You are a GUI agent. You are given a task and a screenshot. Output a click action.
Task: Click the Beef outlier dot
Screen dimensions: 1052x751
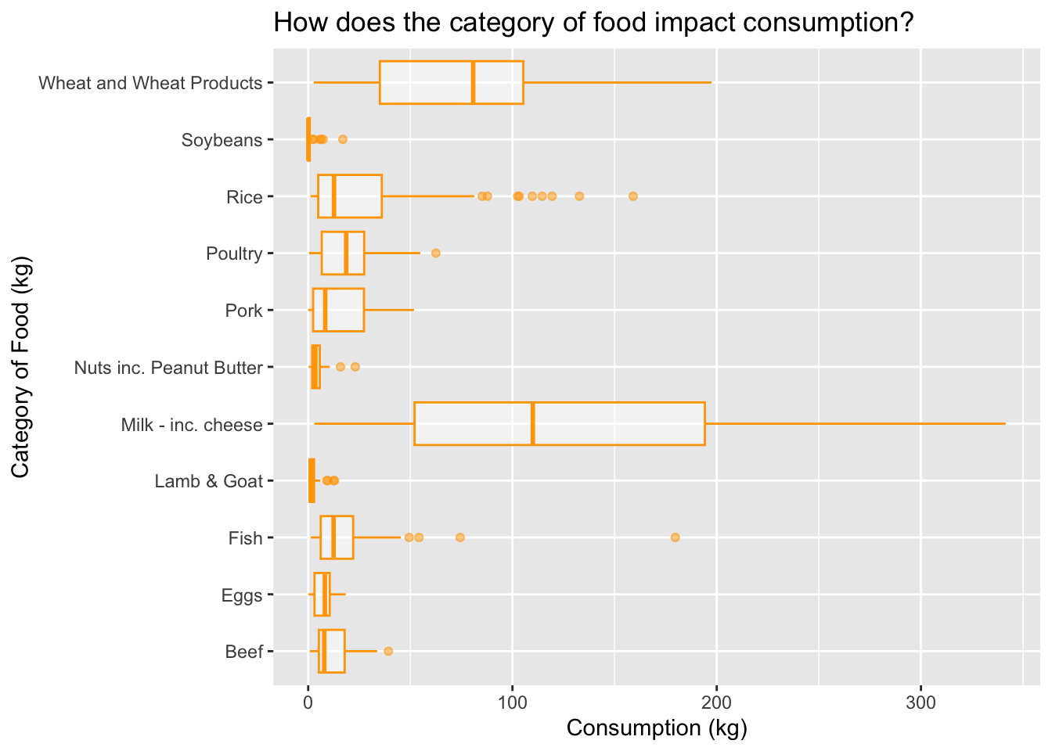(388, 651)
